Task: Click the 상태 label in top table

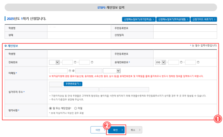Action: coord(11,35)
